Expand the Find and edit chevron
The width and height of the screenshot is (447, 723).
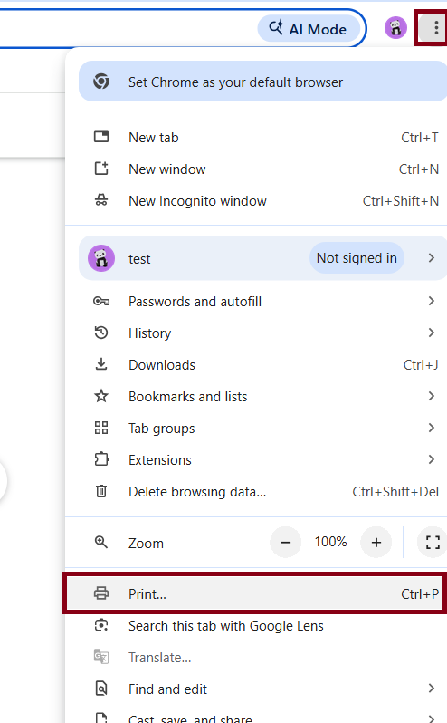pyautogui.click(x=432, y=689)
